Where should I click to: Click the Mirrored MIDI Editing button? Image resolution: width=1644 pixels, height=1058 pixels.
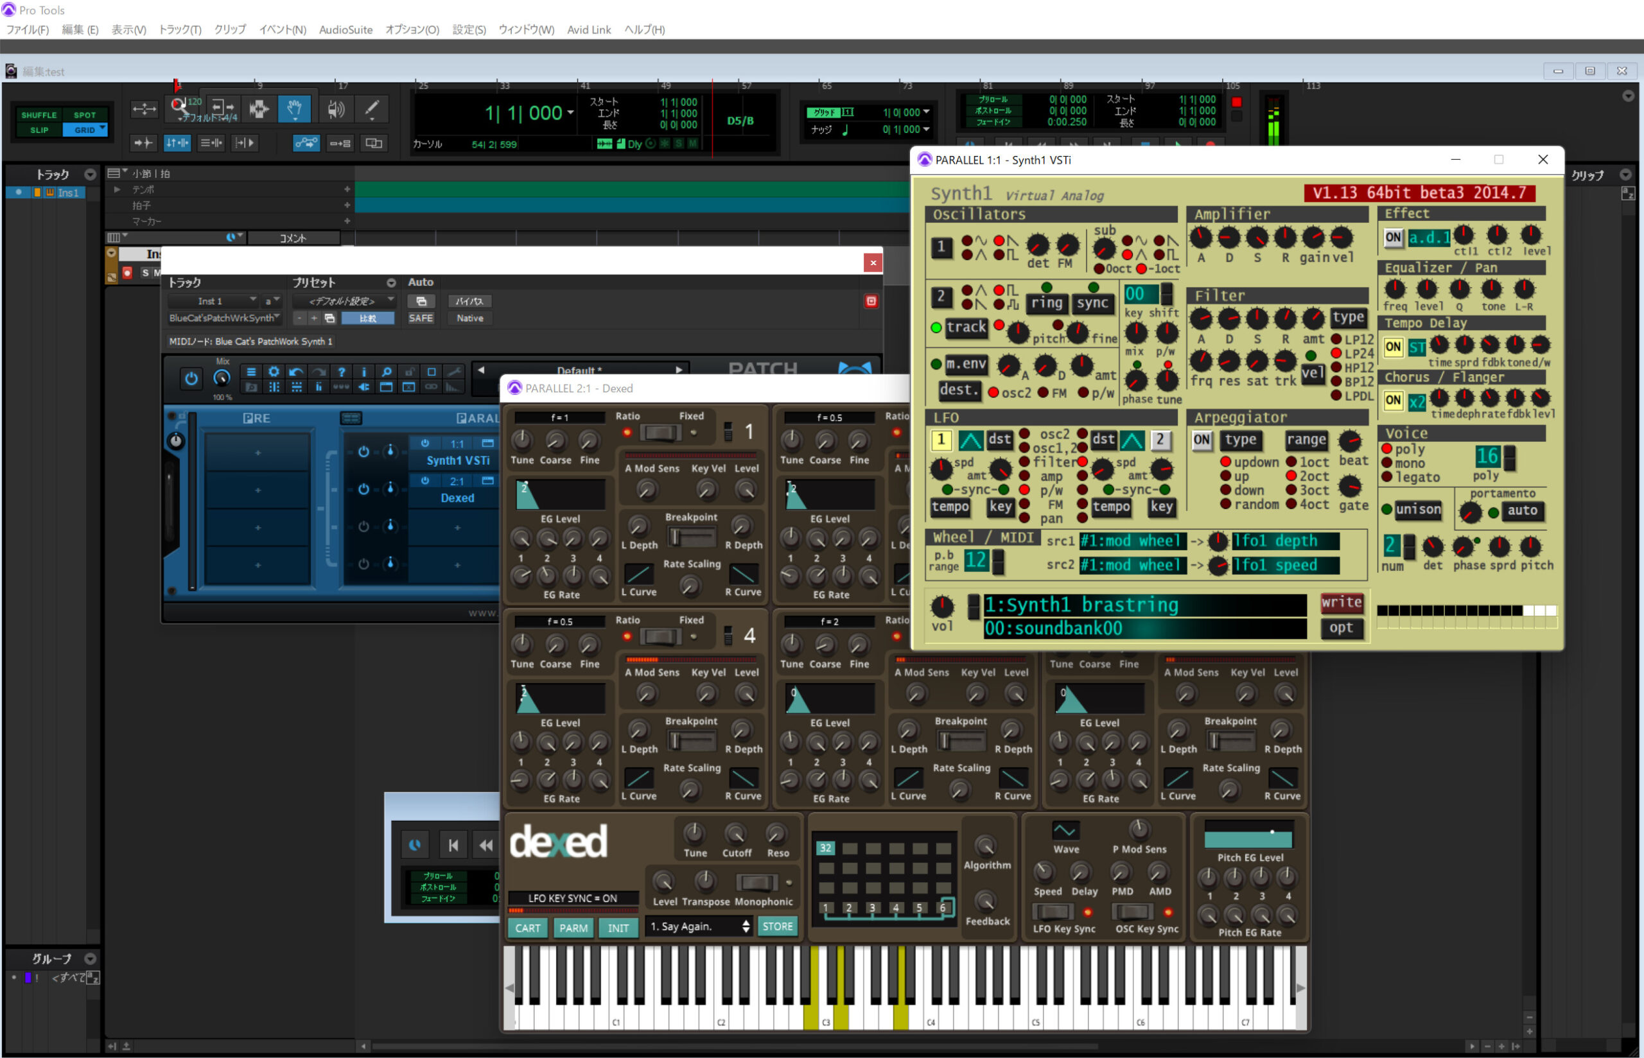pos(340,143)
